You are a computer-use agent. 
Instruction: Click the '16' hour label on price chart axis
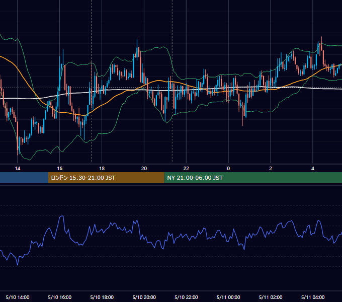[x=59, y=169]
